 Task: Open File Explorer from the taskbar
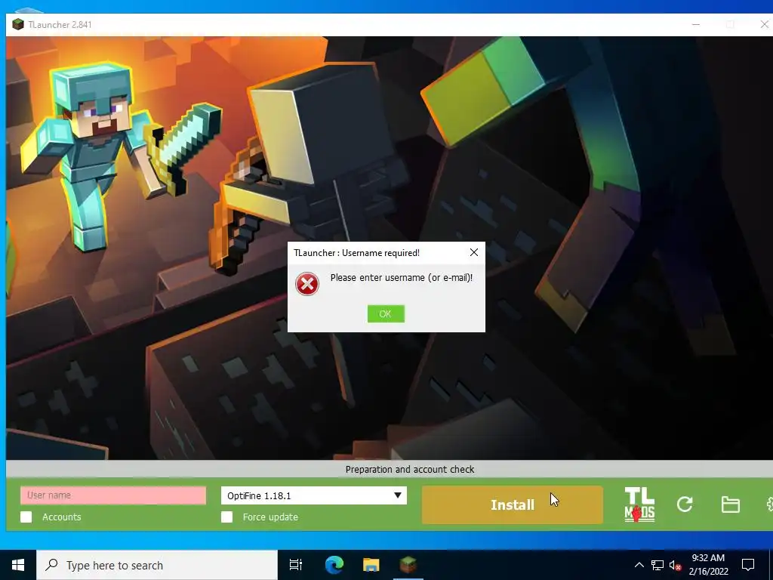(x=371, y=565)
